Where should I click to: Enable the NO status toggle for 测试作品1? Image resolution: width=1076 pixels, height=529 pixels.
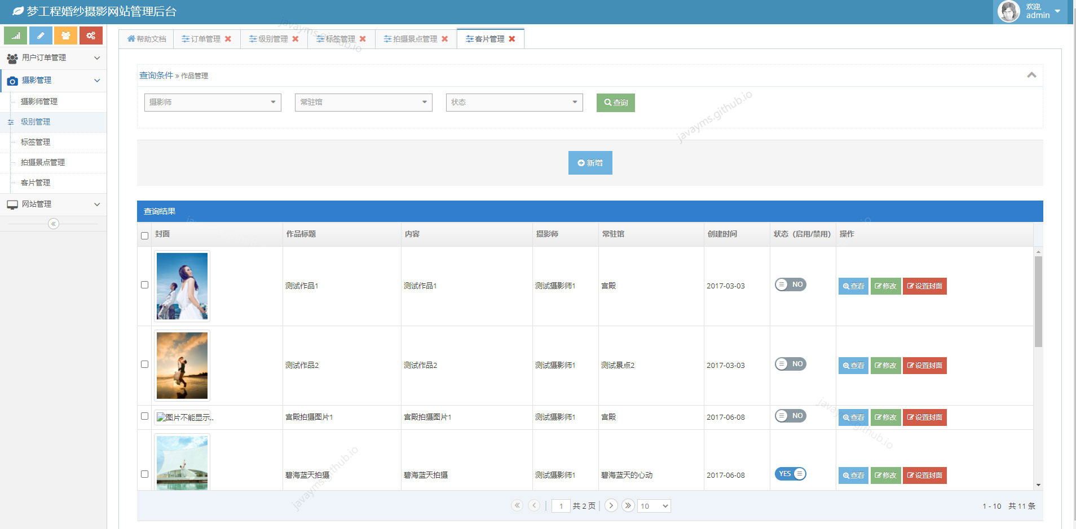(791, 284)
